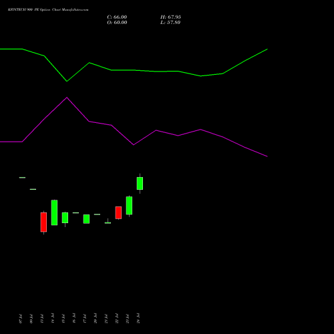The height and width of the screenshot is (334, 334).
Task: Click the flat dash marker above 09 Jul
Action: (x=33, y=189)
